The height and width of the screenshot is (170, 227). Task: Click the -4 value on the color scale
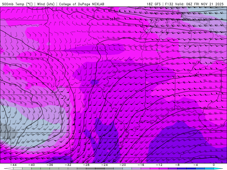tap(196, 165)
